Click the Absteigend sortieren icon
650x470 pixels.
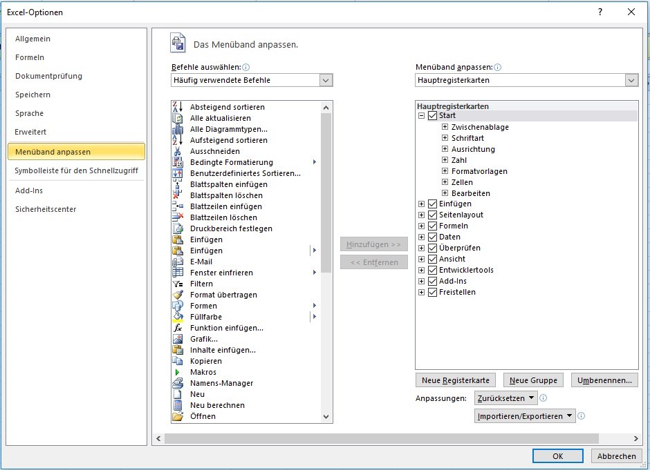[x=178, y=107]
